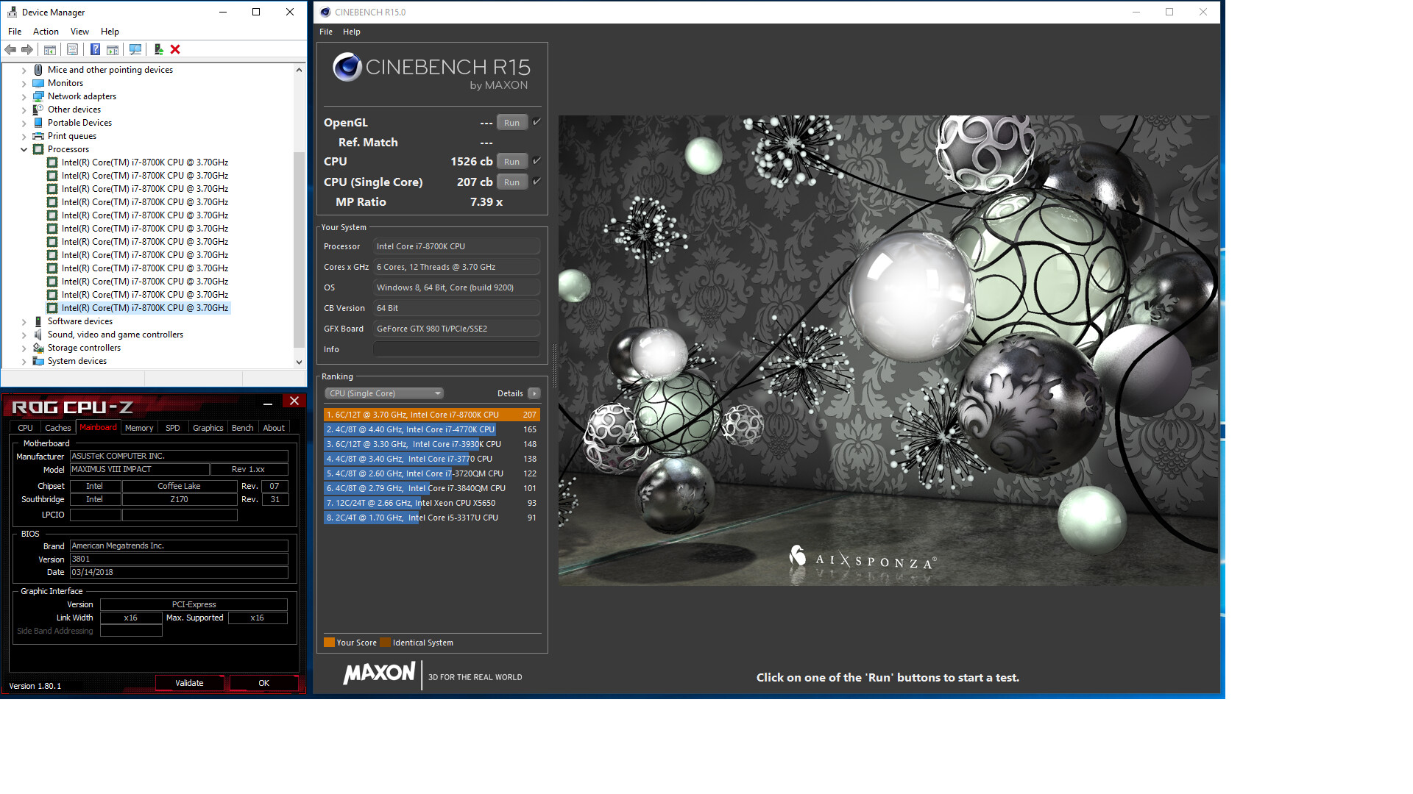Click the icon of the highlighted i7-8700K processor
The width and height of the screenshot is (1413, 794).
[x=52, y=308]
